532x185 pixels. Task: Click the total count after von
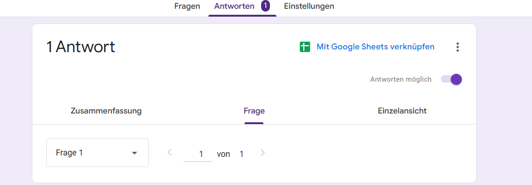[241, 154]
